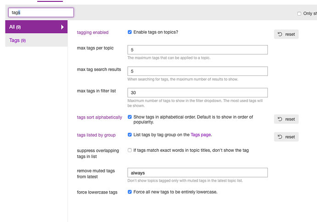
Task: Click the max tag search results label
Action: [99, 69]
